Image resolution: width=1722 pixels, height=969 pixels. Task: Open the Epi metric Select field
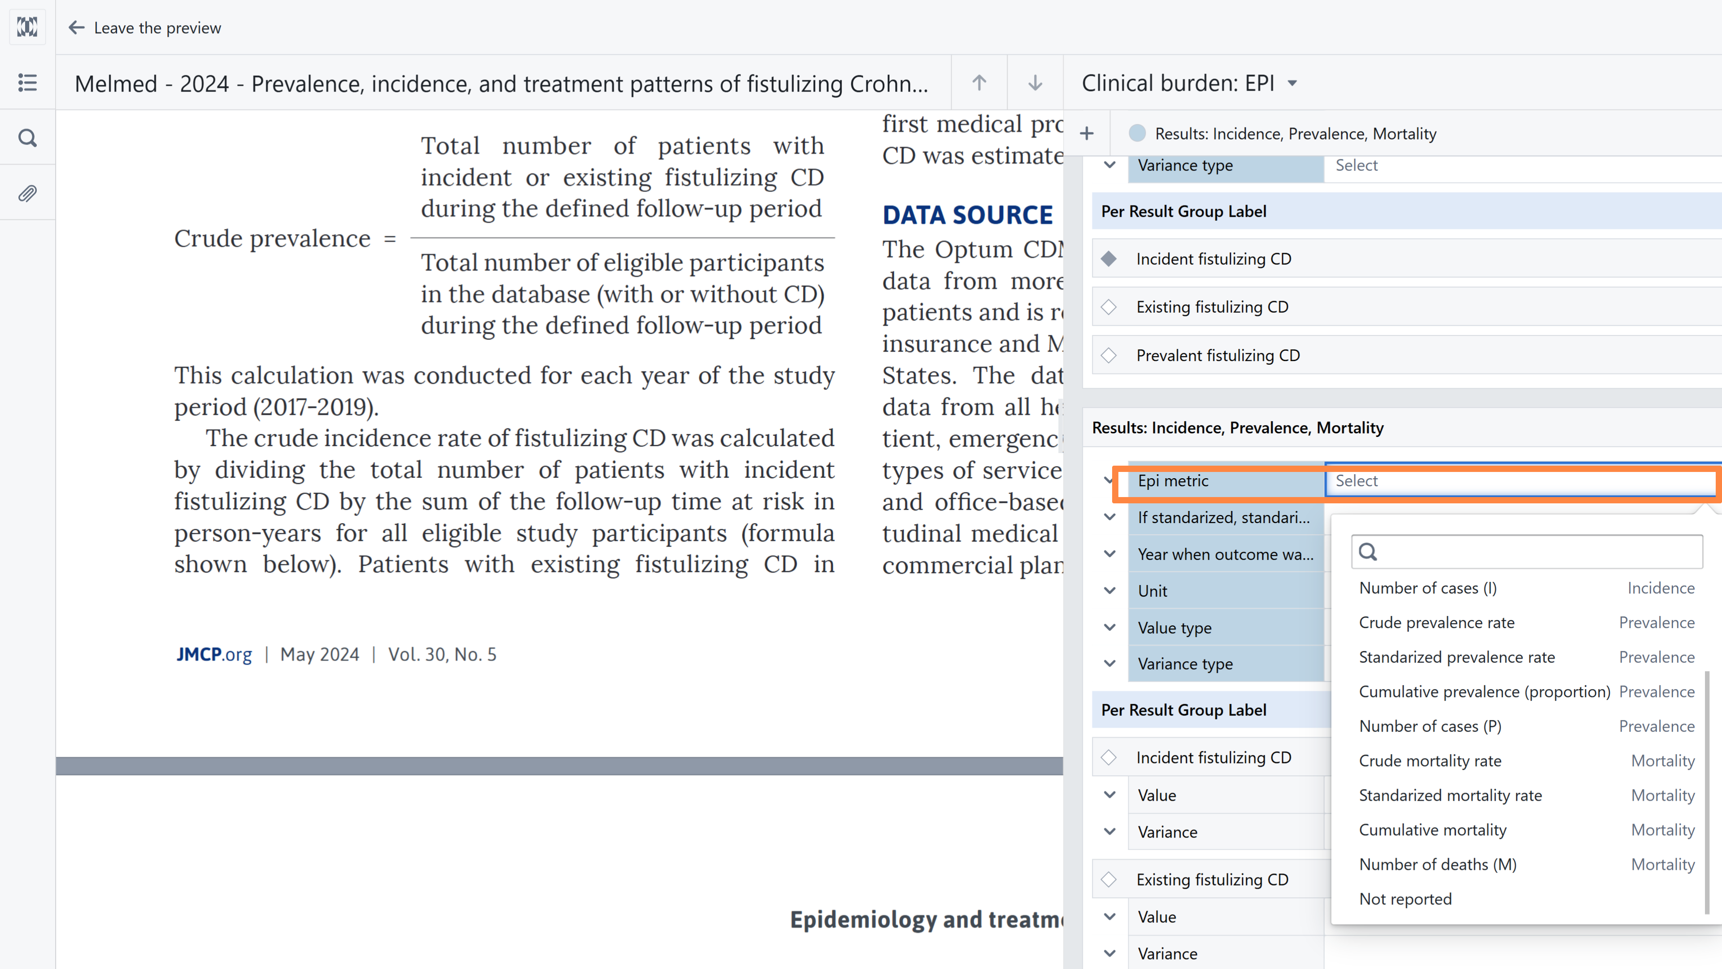tap(1523, 481)
